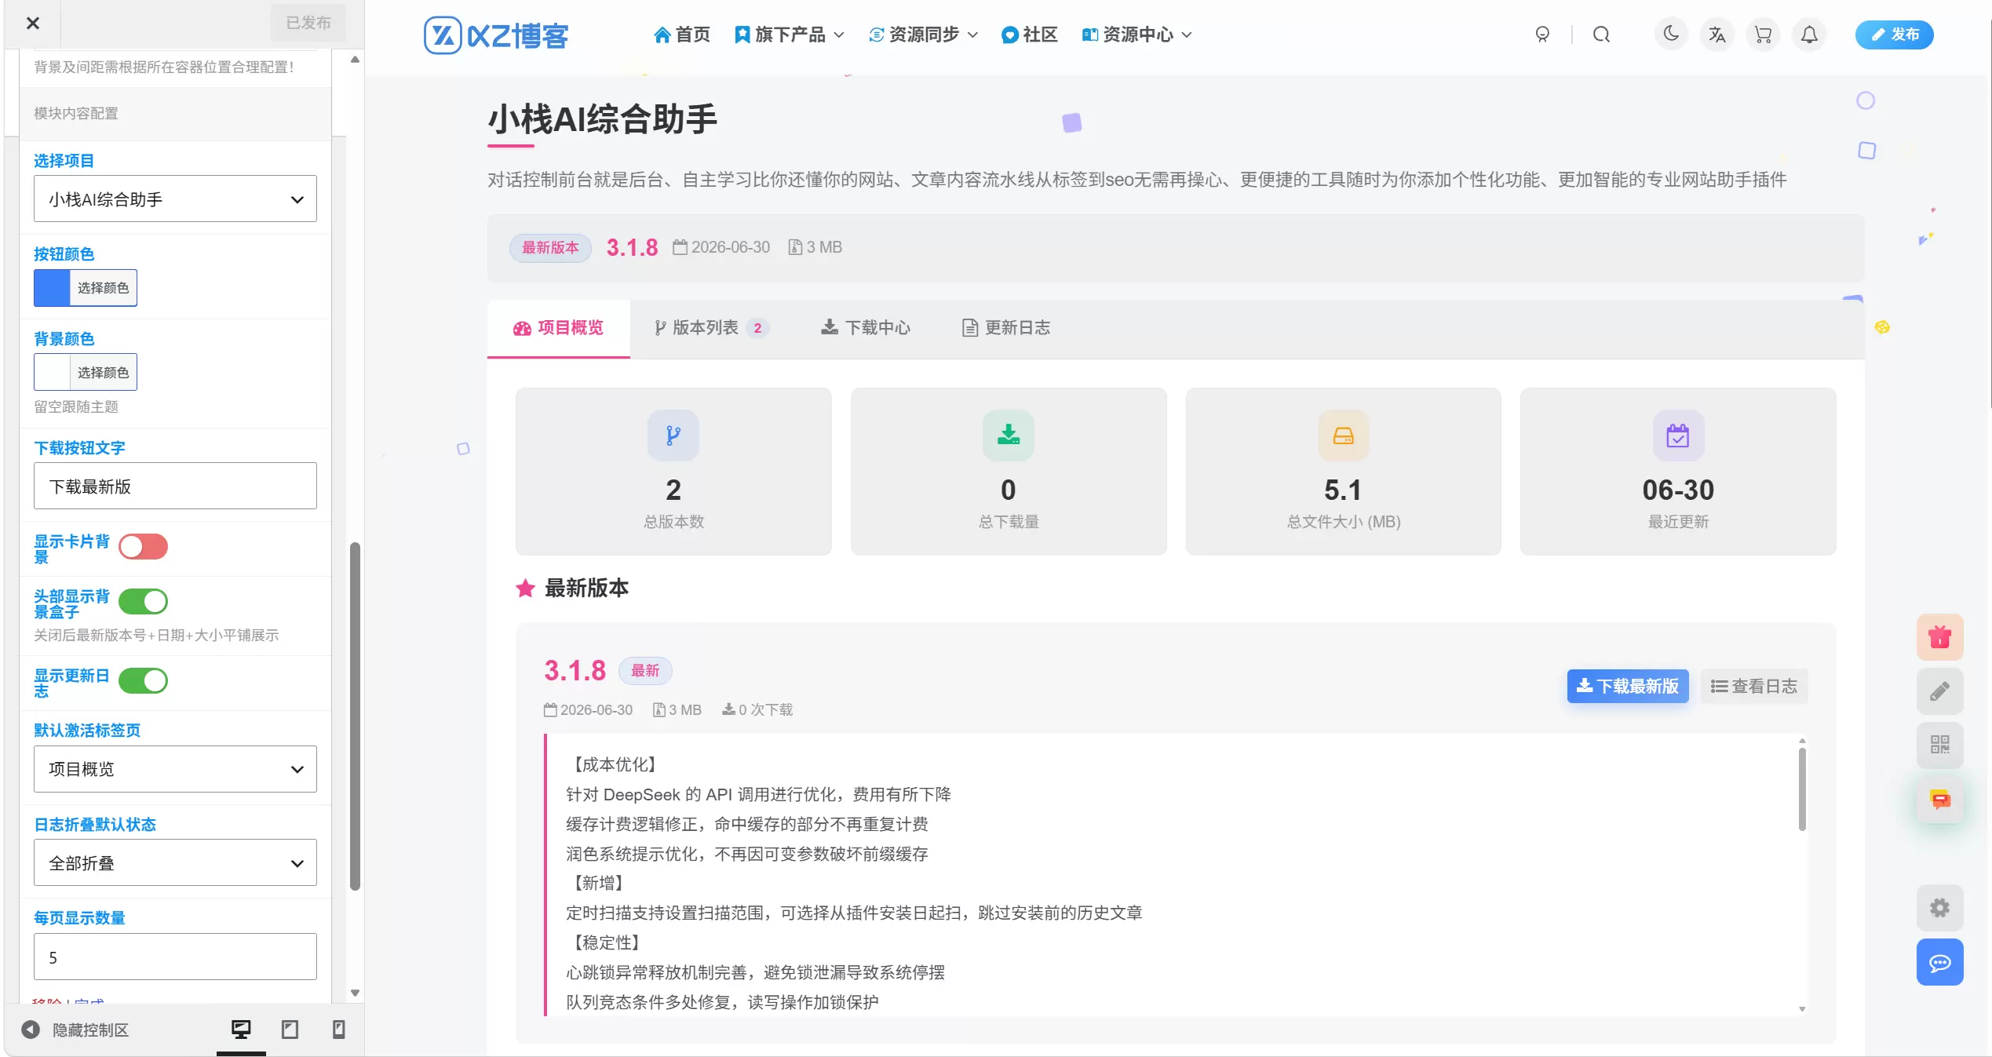
Task: Open 社区 in the navigation
Action: coord(1030,35)
